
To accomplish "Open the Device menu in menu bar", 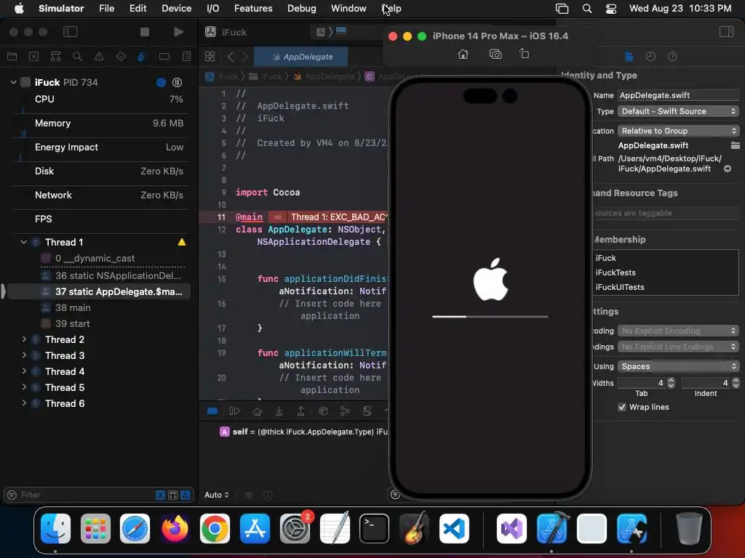I will coord(176,8).
